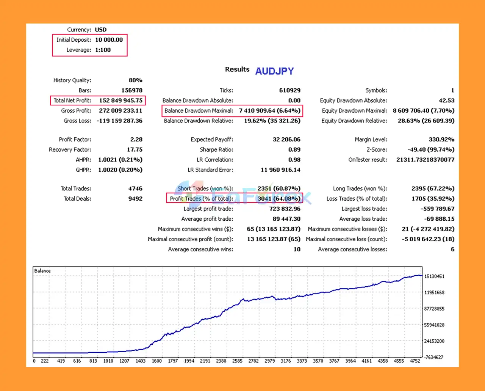This screenshot has width=485, height=391.
Task: Click the Gross Loss value
Action: 119,121
